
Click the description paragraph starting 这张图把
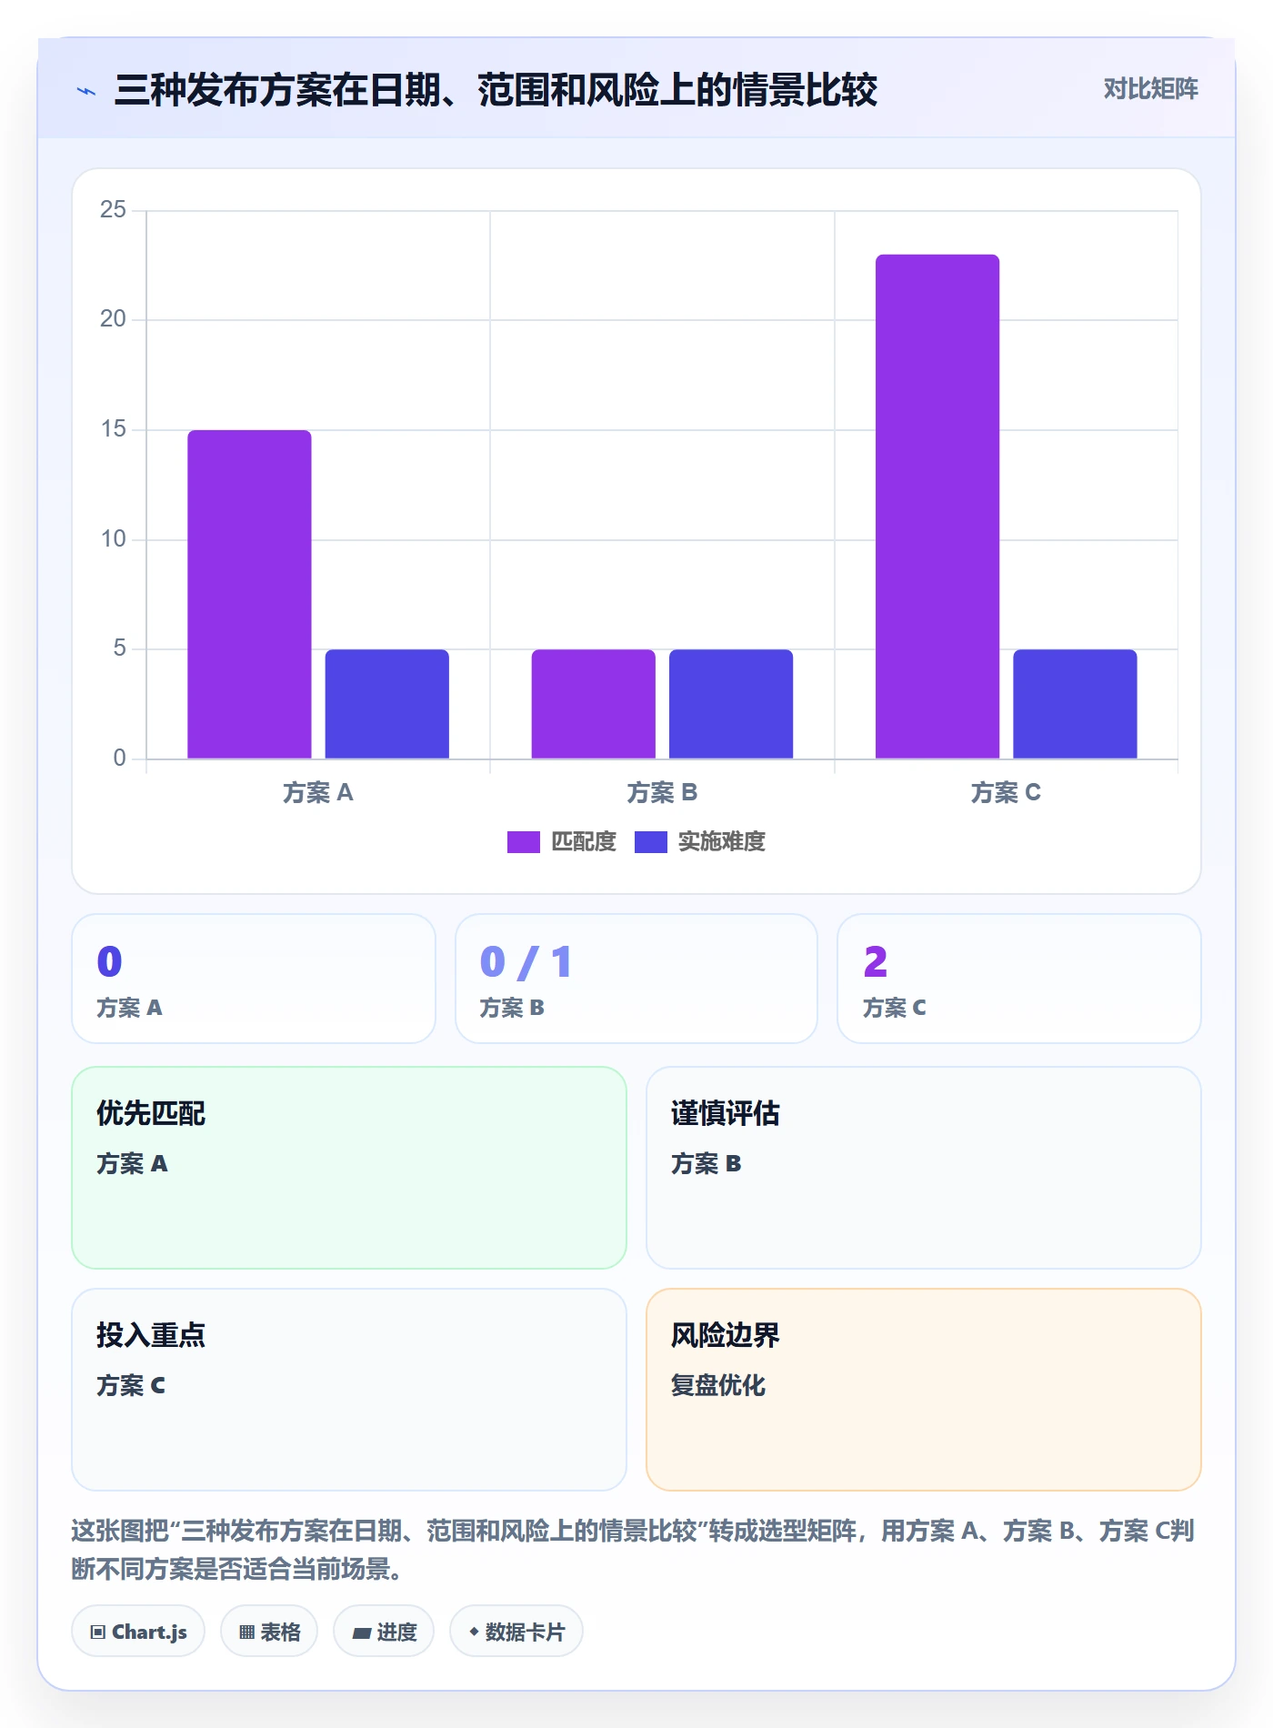[633, 1550]
